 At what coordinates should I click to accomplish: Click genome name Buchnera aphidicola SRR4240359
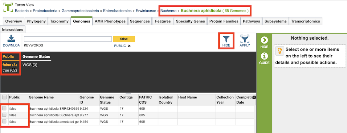pyautogui.click(x=54, y=109)
